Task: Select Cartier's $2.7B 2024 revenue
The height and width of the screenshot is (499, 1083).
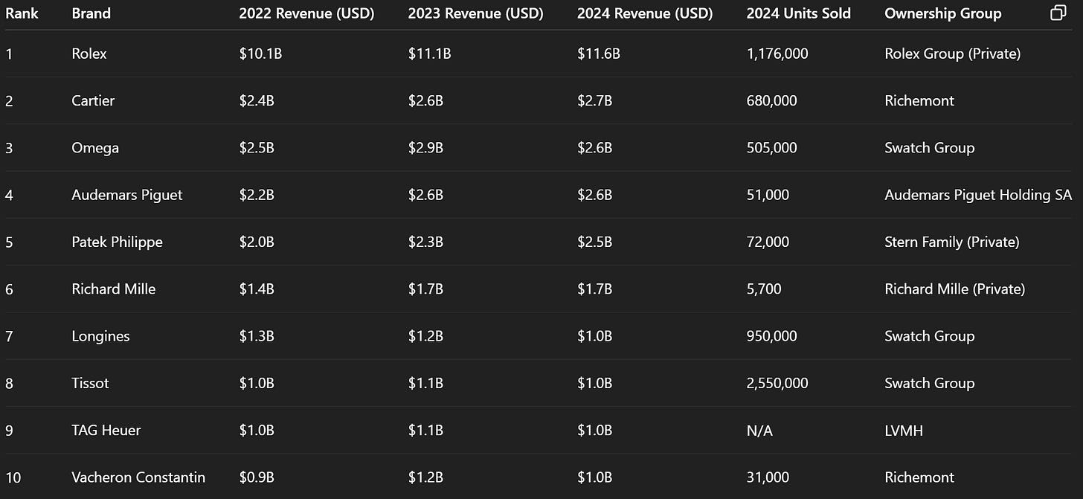Action: tap(594, 100)
